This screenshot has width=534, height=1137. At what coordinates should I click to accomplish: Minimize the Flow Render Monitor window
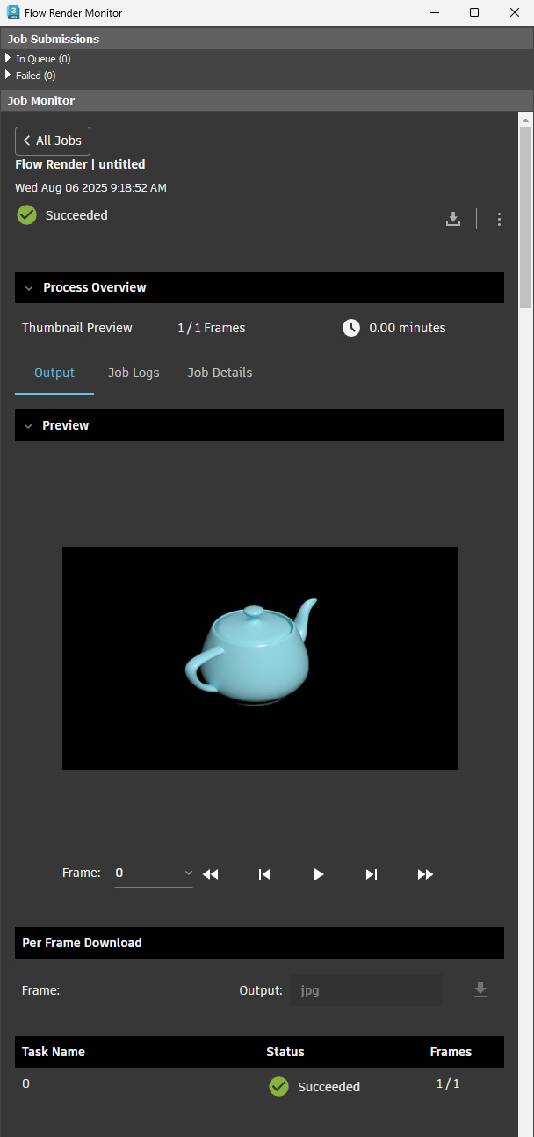click(434, 12)
